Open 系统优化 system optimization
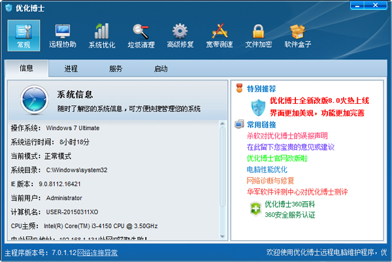 pos(102,35)
